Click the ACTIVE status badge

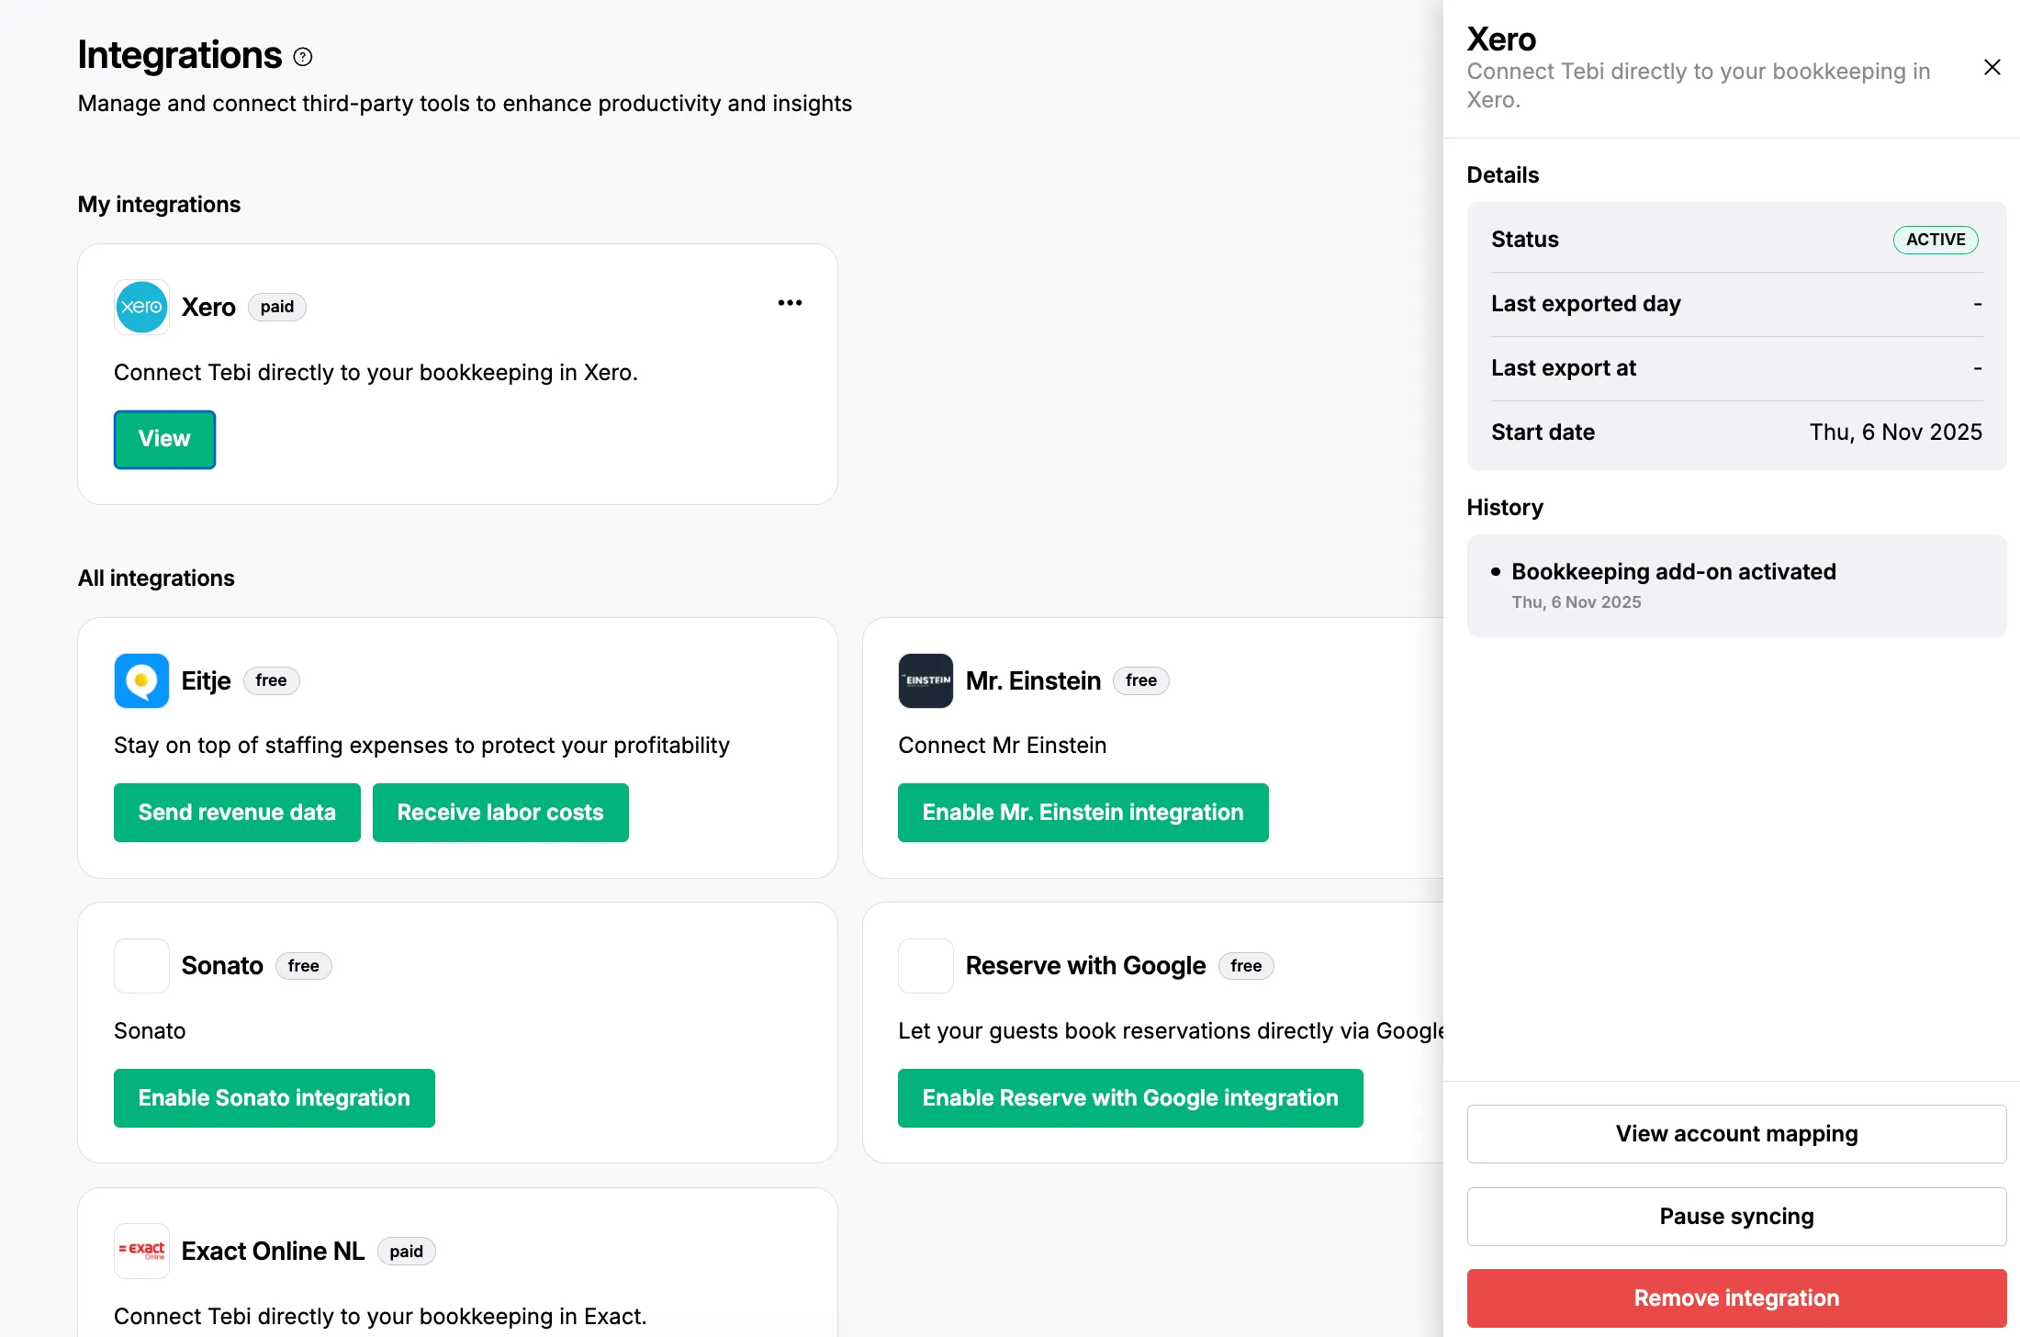(x=1936, y=240)
